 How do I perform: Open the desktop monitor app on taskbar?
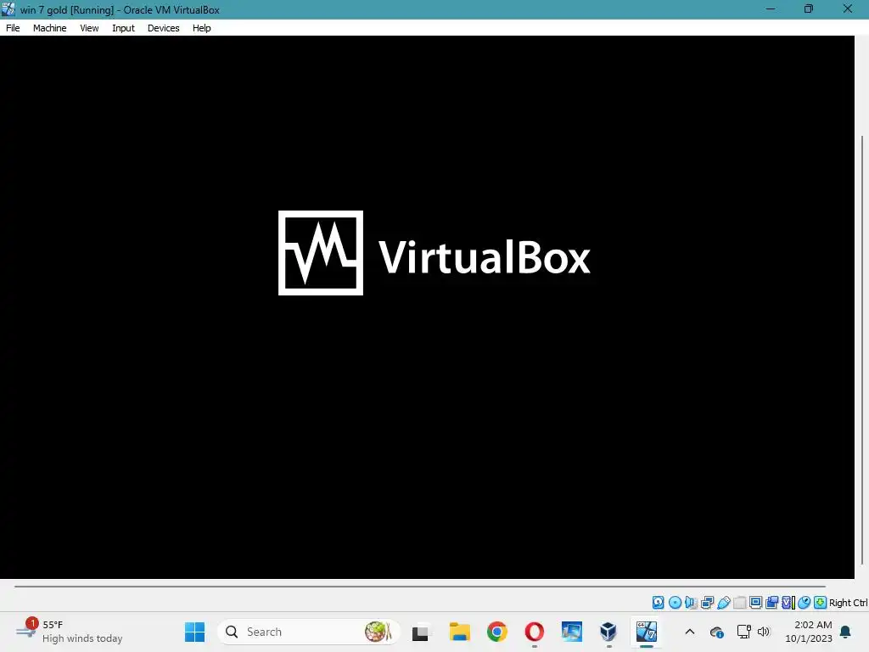[x=571, y=632]
